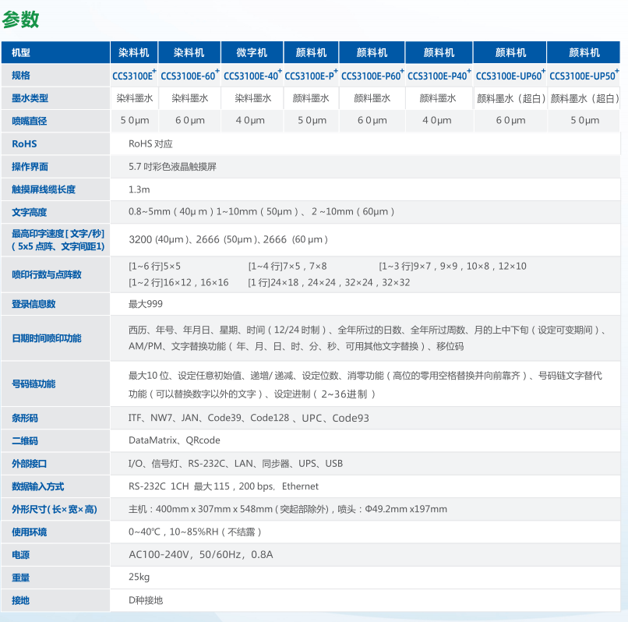Click the 规格 row label

point(21,76)
